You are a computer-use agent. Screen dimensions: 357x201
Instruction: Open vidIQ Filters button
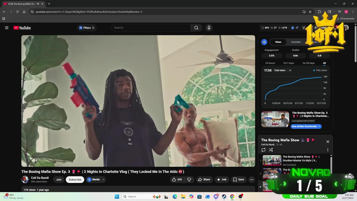tap(87, 28)
